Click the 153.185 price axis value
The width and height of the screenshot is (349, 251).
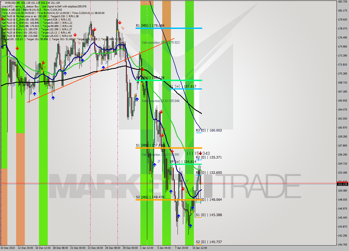[342, 173]
